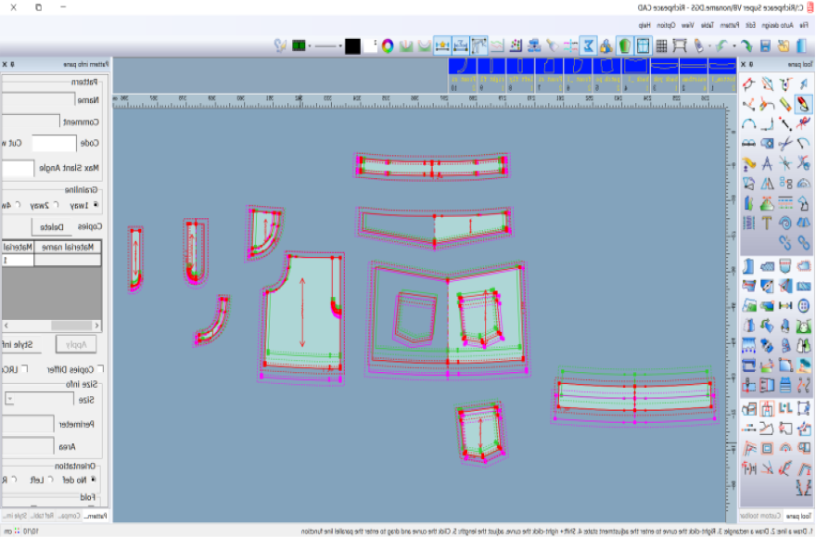Click the Style info button
816x538 pixels.
(x=19, y=345)
